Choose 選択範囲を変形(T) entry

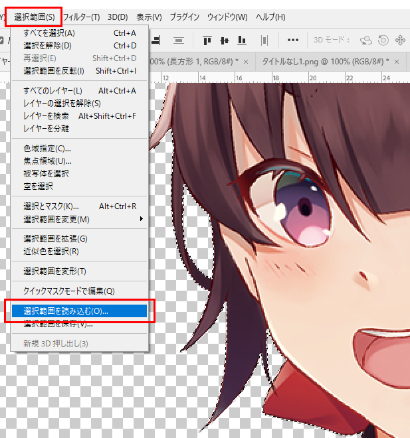click(80, 271)
